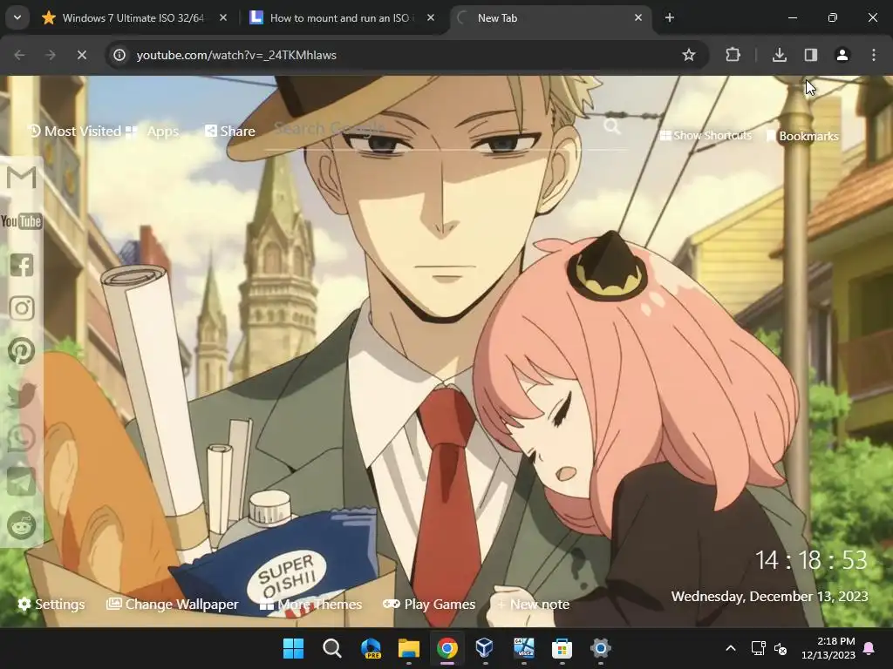Open Pinterest shortcut in sidebar
Screen dimensions: 893x669
[x=22, y=352]
